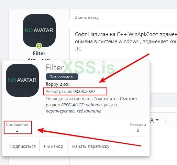Click the post text about C++ WinApi

click(x=126, y=42)
